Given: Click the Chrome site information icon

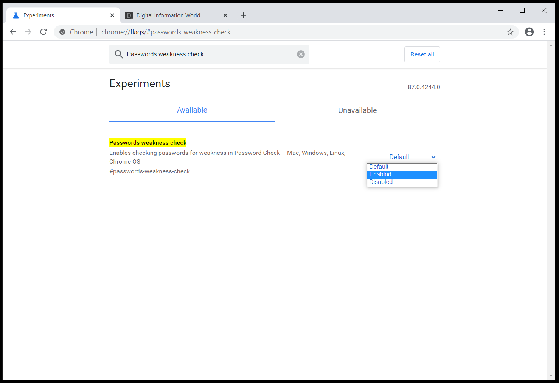Looking at the screenshot, I should (62, 32).
